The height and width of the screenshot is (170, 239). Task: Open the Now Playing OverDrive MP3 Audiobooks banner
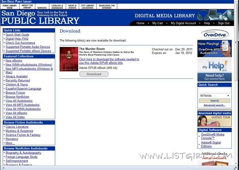[214, 49]
